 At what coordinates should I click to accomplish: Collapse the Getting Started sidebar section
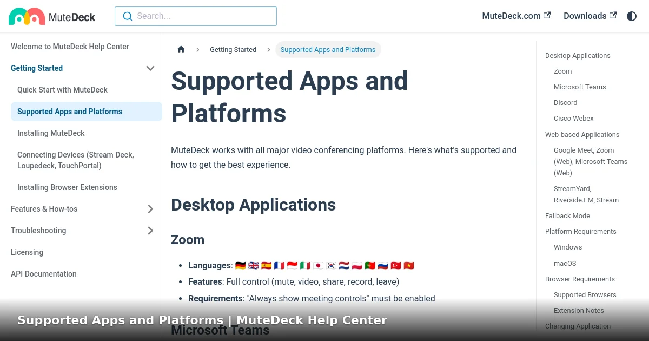tap(150, 68)
